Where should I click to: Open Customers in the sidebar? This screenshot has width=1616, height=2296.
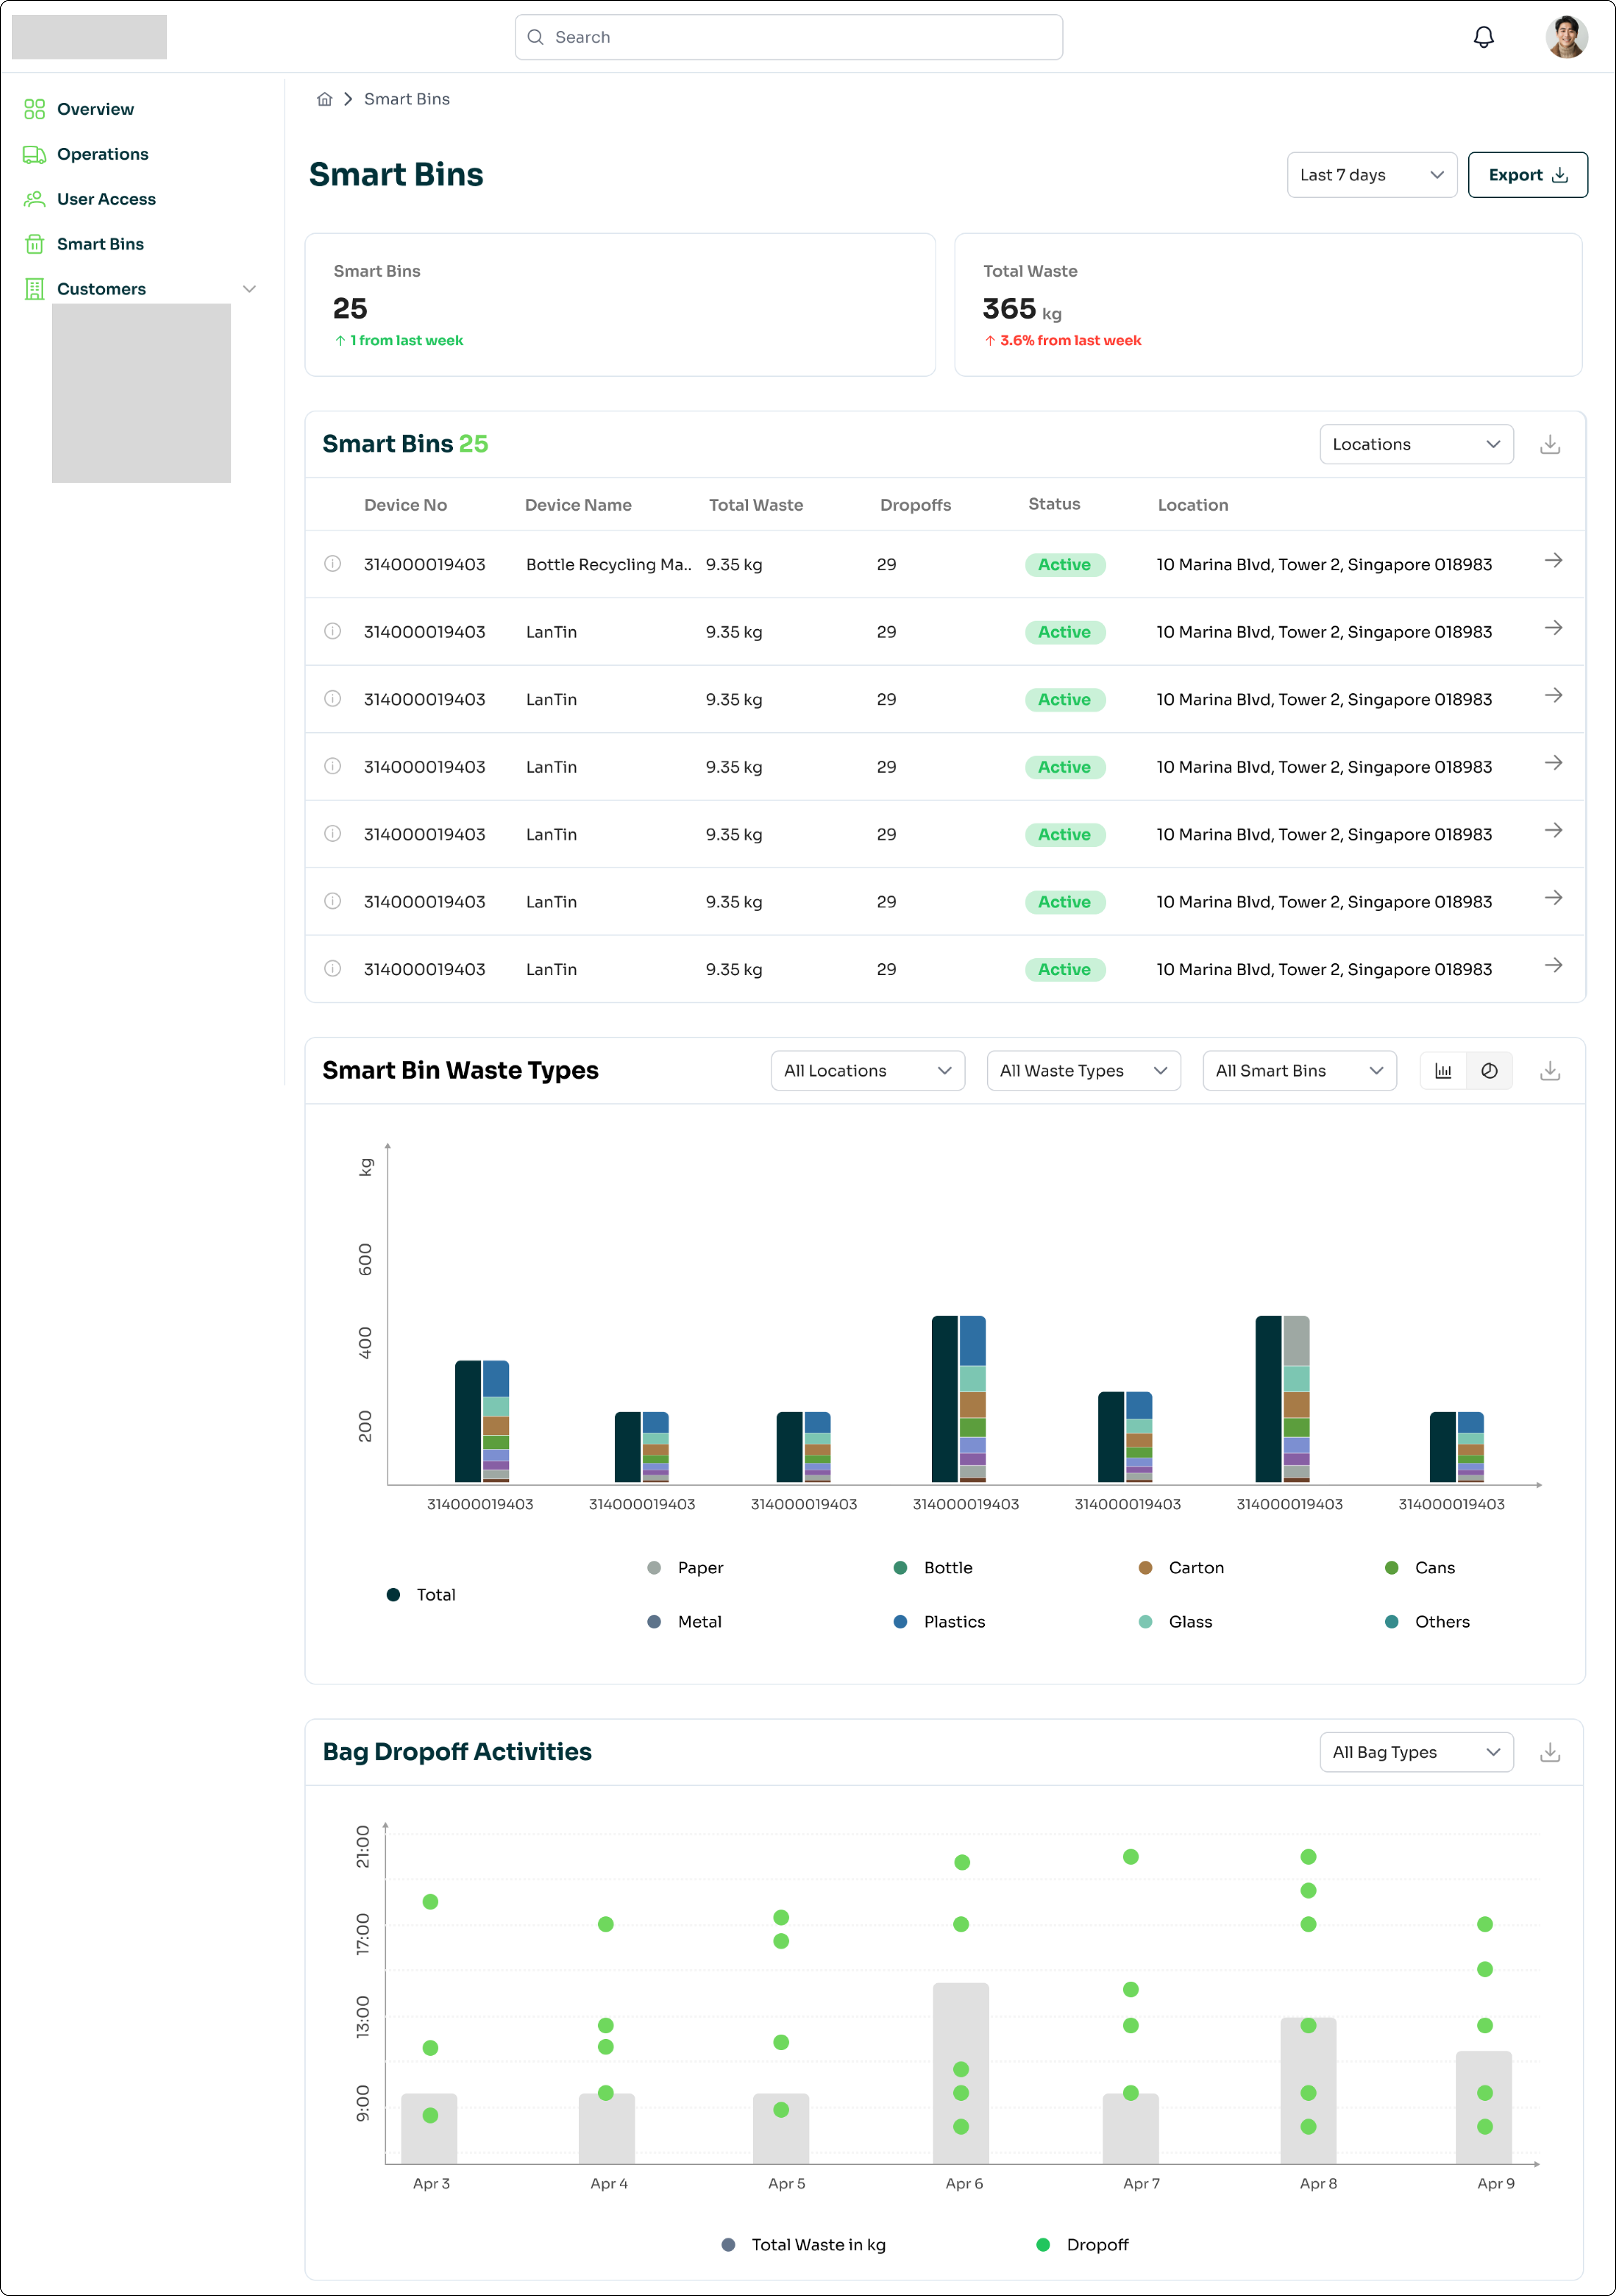101,289
